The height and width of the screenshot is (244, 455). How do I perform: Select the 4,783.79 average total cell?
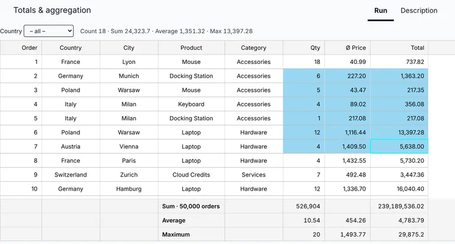click(x=399, y=220)
